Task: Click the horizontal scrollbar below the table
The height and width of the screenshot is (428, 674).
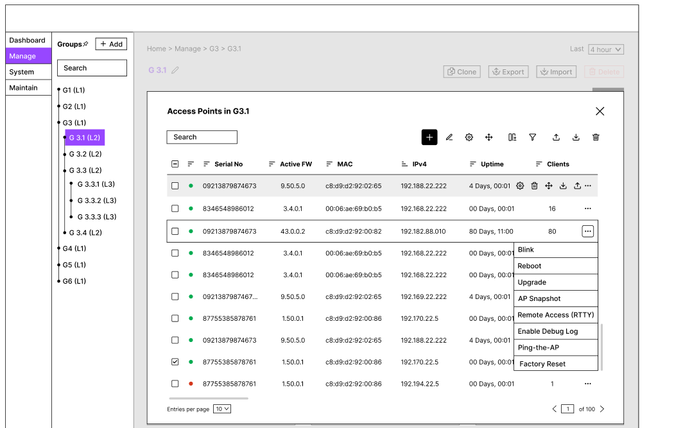Action: click(209, 398)
